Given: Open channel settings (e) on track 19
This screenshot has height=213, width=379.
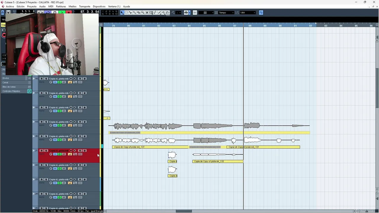Looking at the screenshot, I should (51, 125).
